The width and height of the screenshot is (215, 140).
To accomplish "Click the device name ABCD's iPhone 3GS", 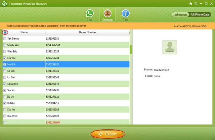I will coord(190,26).
